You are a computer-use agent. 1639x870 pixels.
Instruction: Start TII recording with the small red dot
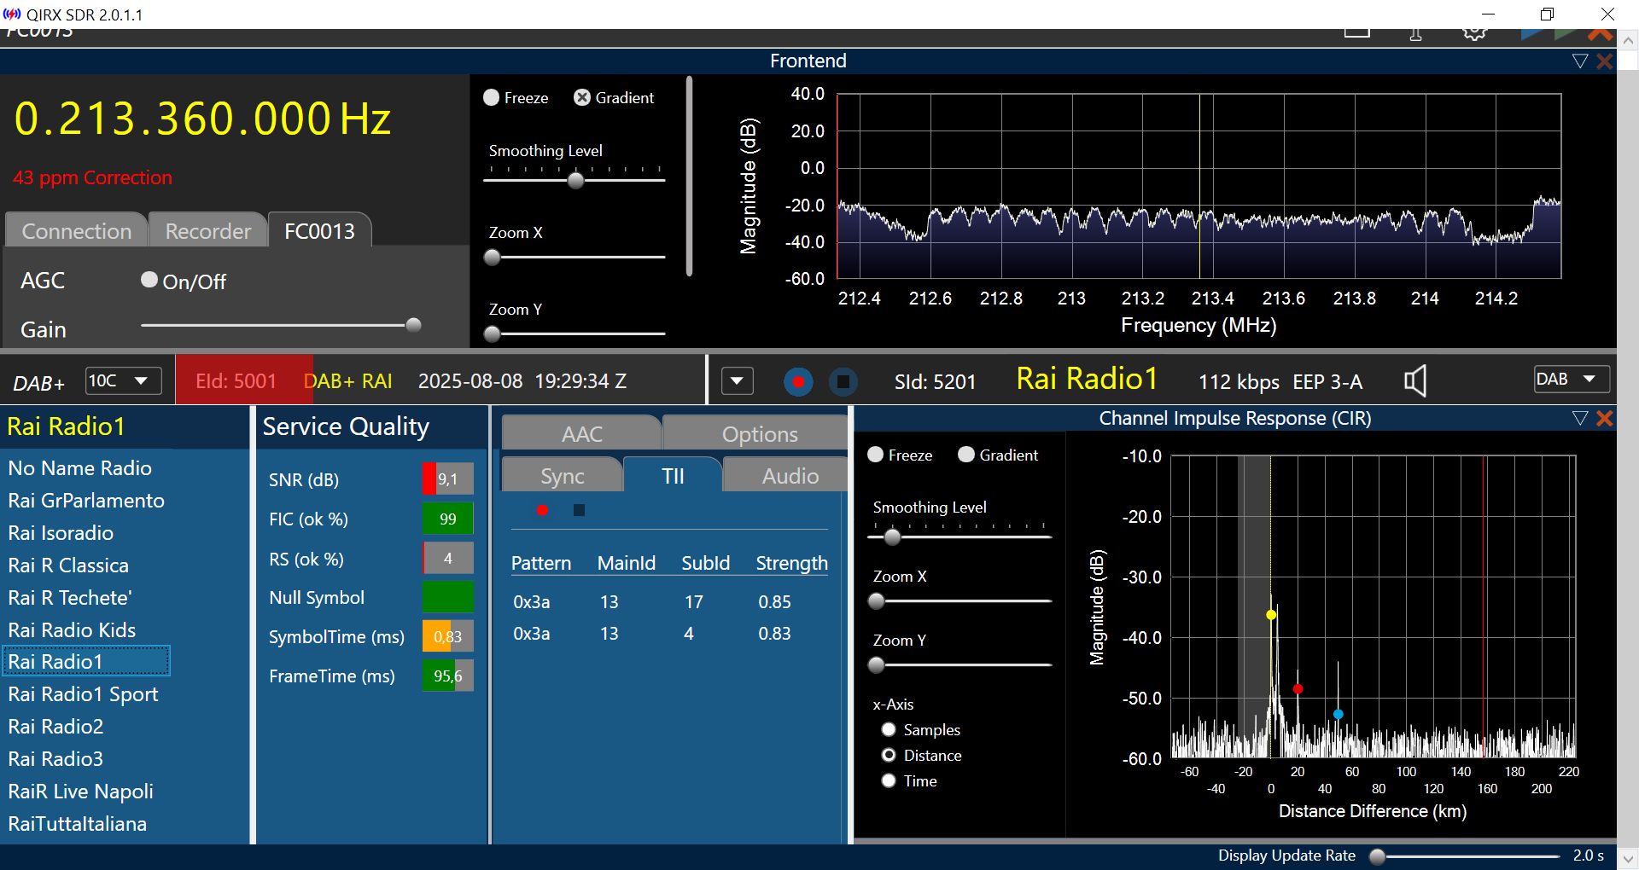[x=542, y=510]
